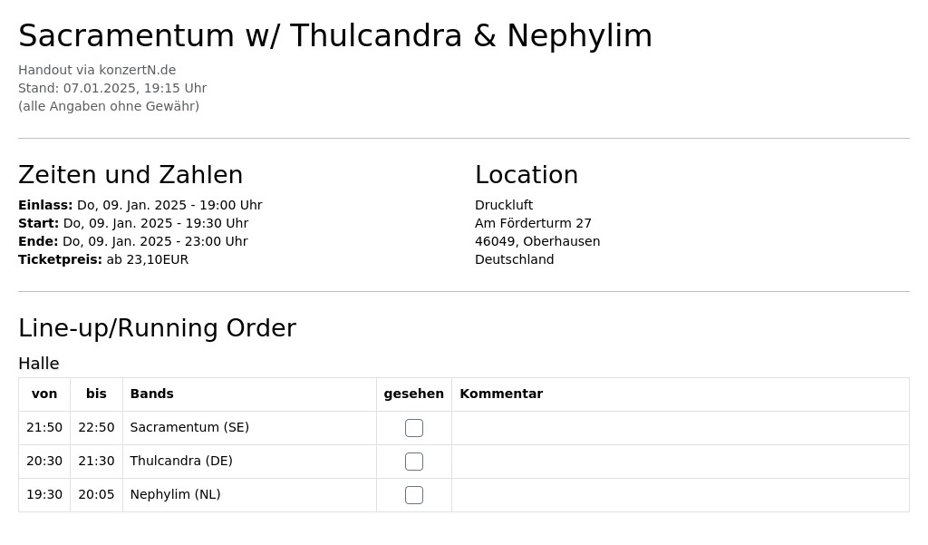928x545 pixels.
Task: Click the Kommentar cell for Sacramentum
Action: (680, 428)
